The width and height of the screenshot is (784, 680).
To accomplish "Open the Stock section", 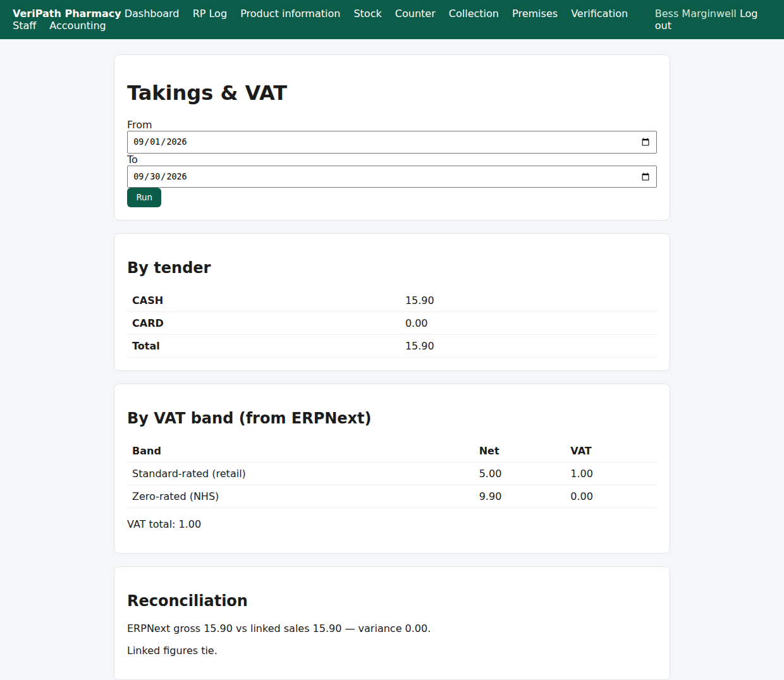I will tap(367, 13).
